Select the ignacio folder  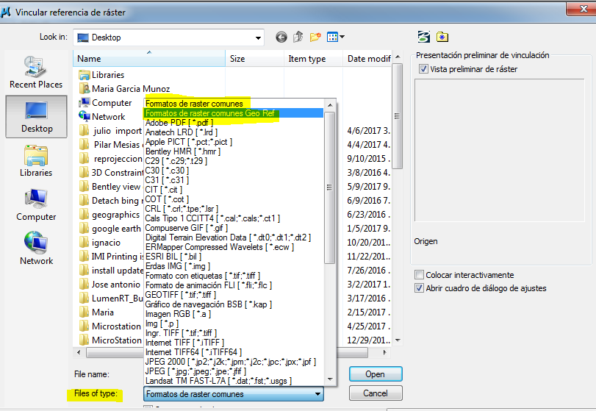tap(100, 243)
